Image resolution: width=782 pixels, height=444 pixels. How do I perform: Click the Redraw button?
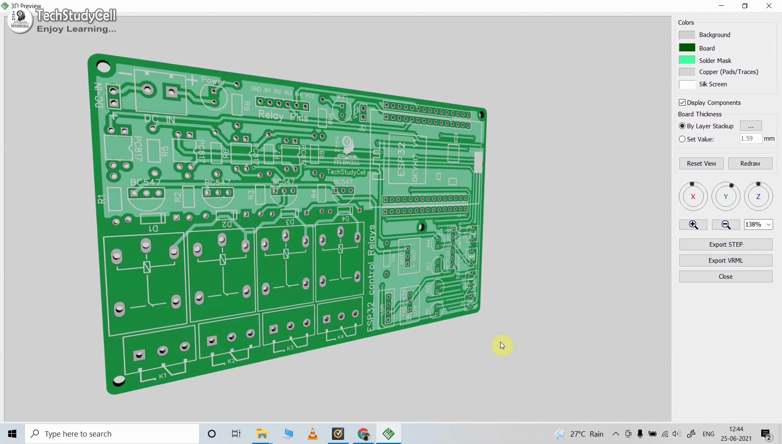tap(750, 163)
